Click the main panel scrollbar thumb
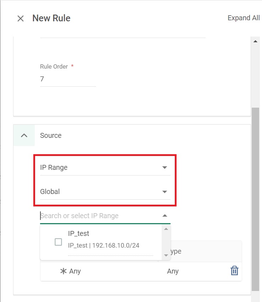The width and height of the screenshot is (262, 302). 255,199
